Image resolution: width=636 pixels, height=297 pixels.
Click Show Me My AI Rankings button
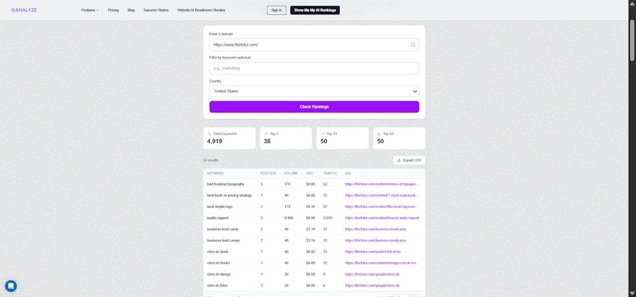(315, 10)
